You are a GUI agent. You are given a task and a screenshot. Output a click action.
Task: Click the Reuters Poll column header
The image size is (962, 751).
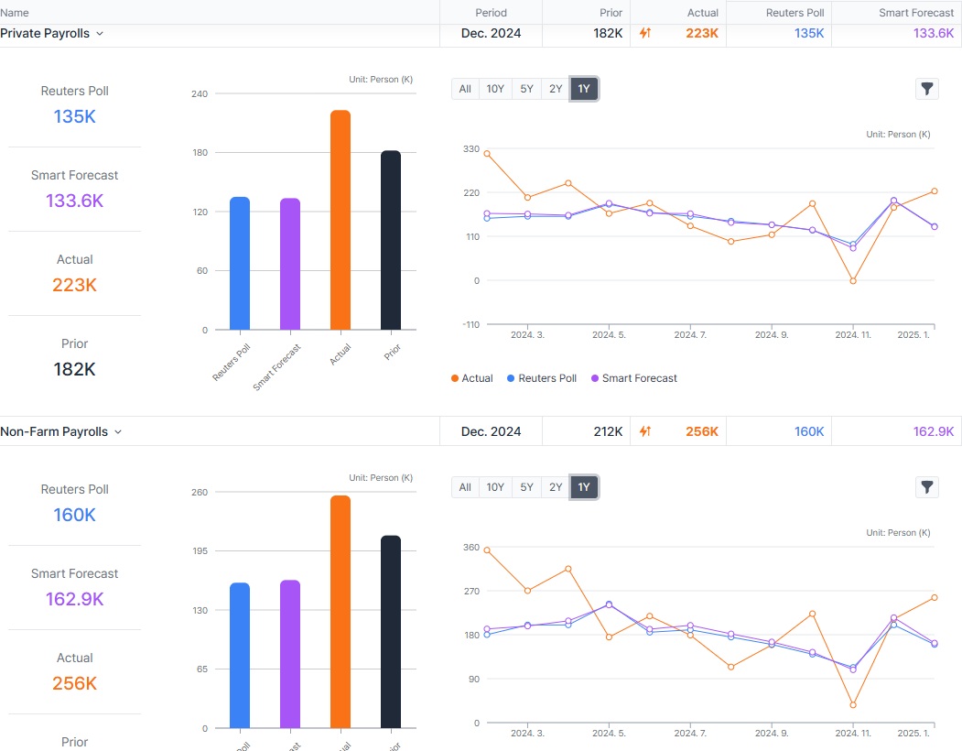tap(794, 13)
